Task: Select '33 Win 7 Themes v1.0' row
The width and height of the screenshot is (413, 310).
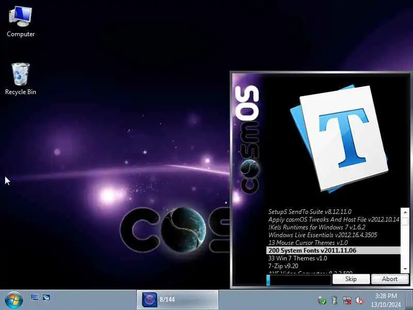Action: [333, 258]
